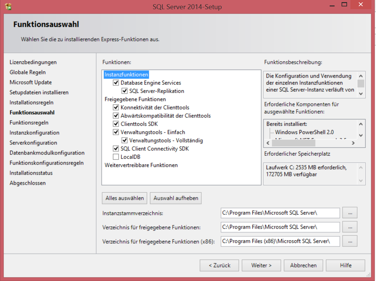Select the Instanzfunktionen tree node
Image resolution: width=376 pixels, height=281 pixels.
pos(126,74)
